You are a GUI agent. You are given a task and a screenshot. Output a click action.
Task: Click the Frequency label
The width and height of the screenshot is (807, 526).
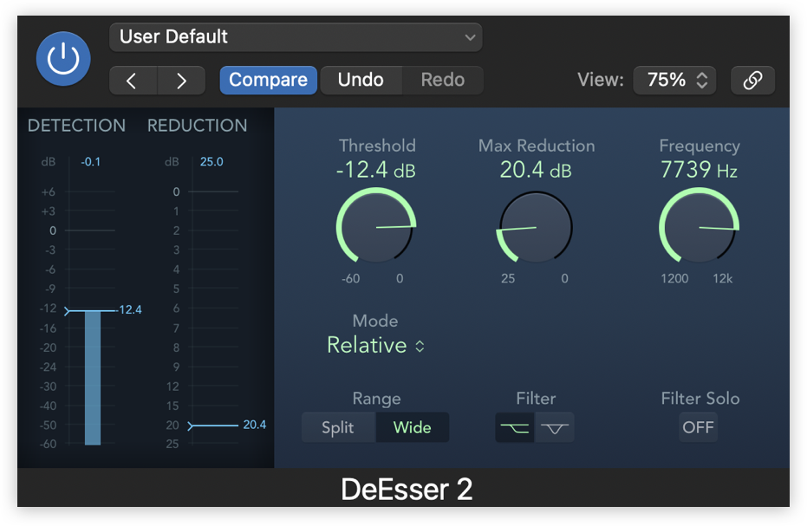point(700,146)
